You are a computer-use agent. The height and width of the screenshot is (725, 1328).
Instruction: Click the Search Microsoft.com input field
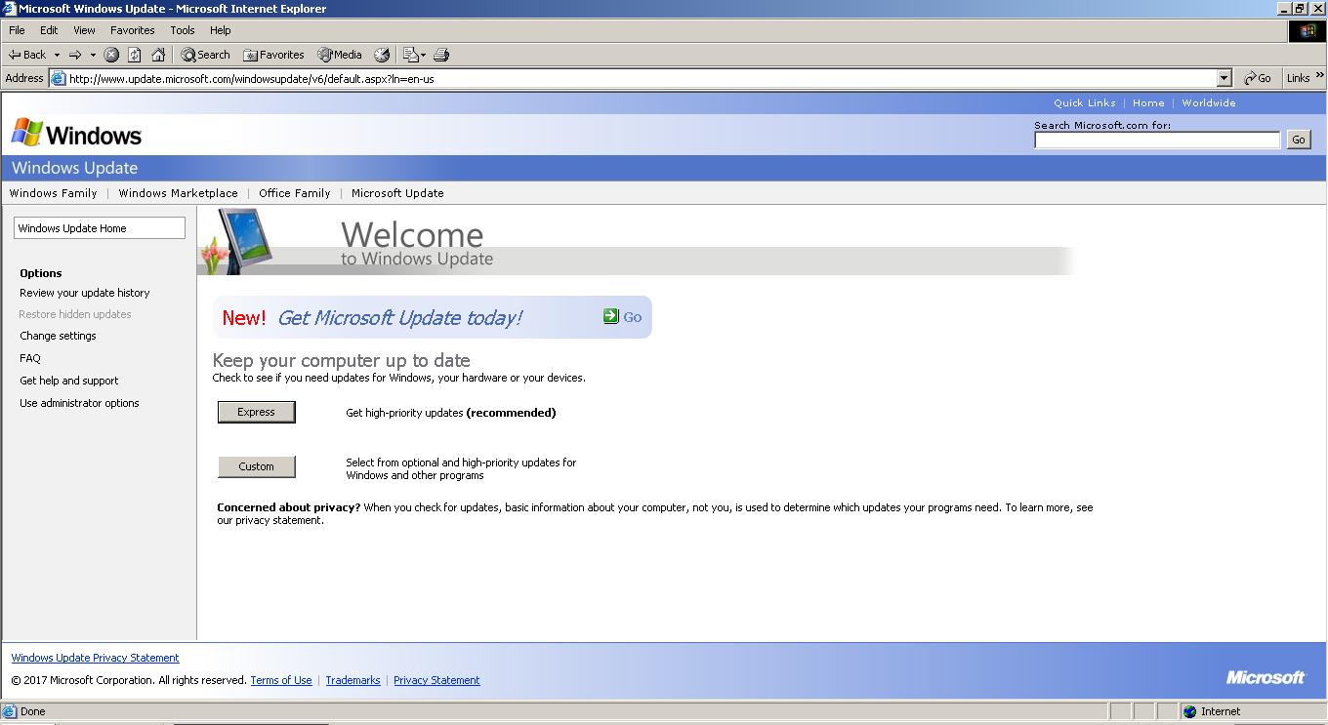pyautogui.click(x=1157, y=140)
